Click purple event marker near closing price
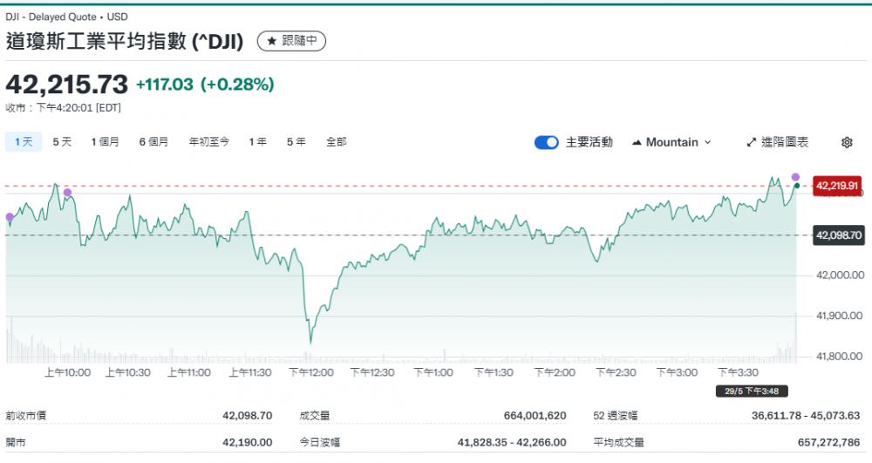 (x=795, y=177)
